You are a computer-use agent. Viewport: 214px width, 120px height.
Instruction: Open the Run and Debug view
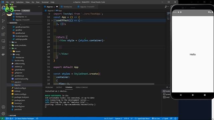[x=3, y=27]
